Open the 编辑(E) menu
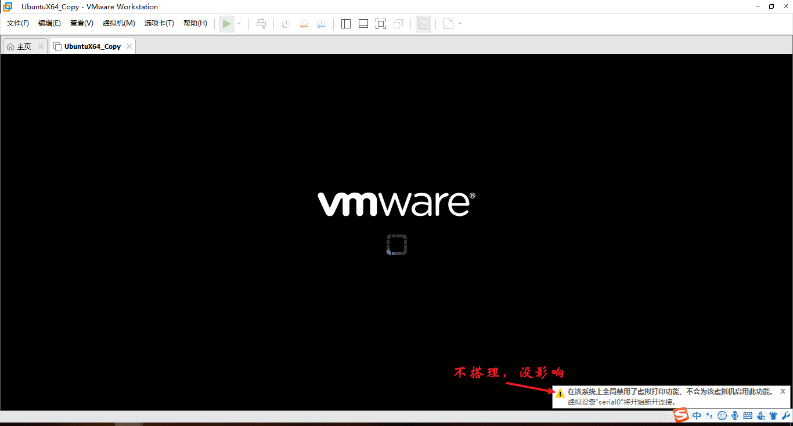Screen dimensions: 793x426 [49, 23]
